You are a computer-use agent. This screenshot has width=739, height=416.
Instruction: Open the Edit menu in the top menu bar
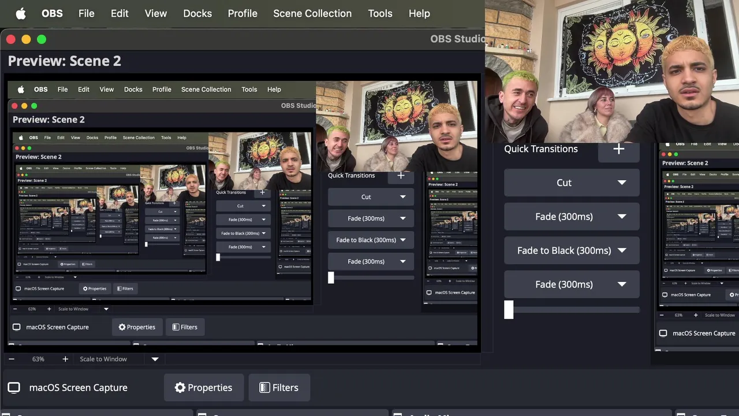[120, 13]
